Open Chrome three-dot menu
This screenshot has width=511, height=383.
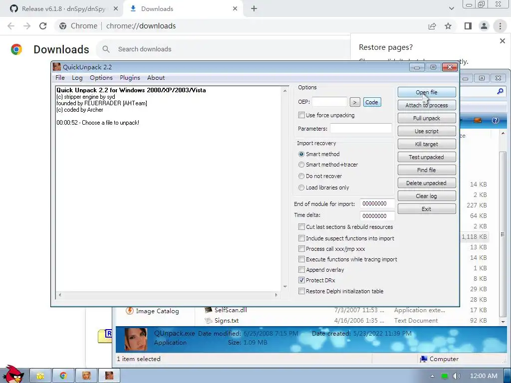(x=500, y=26)
